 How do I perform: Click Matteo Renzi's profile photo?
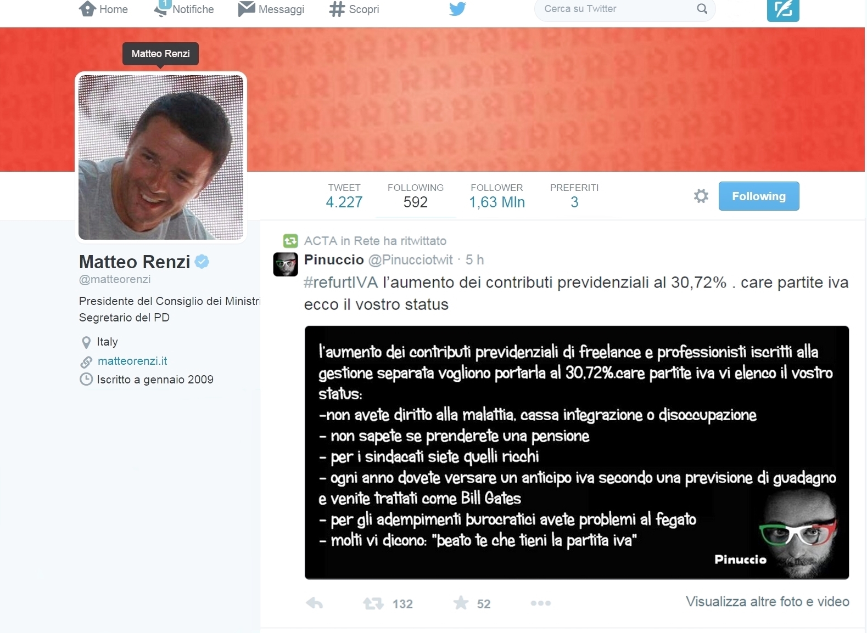(161, 157)
